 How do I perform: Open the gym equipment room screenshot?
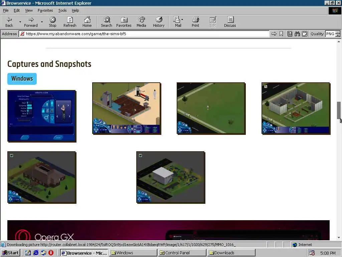(x=127, y=108)
